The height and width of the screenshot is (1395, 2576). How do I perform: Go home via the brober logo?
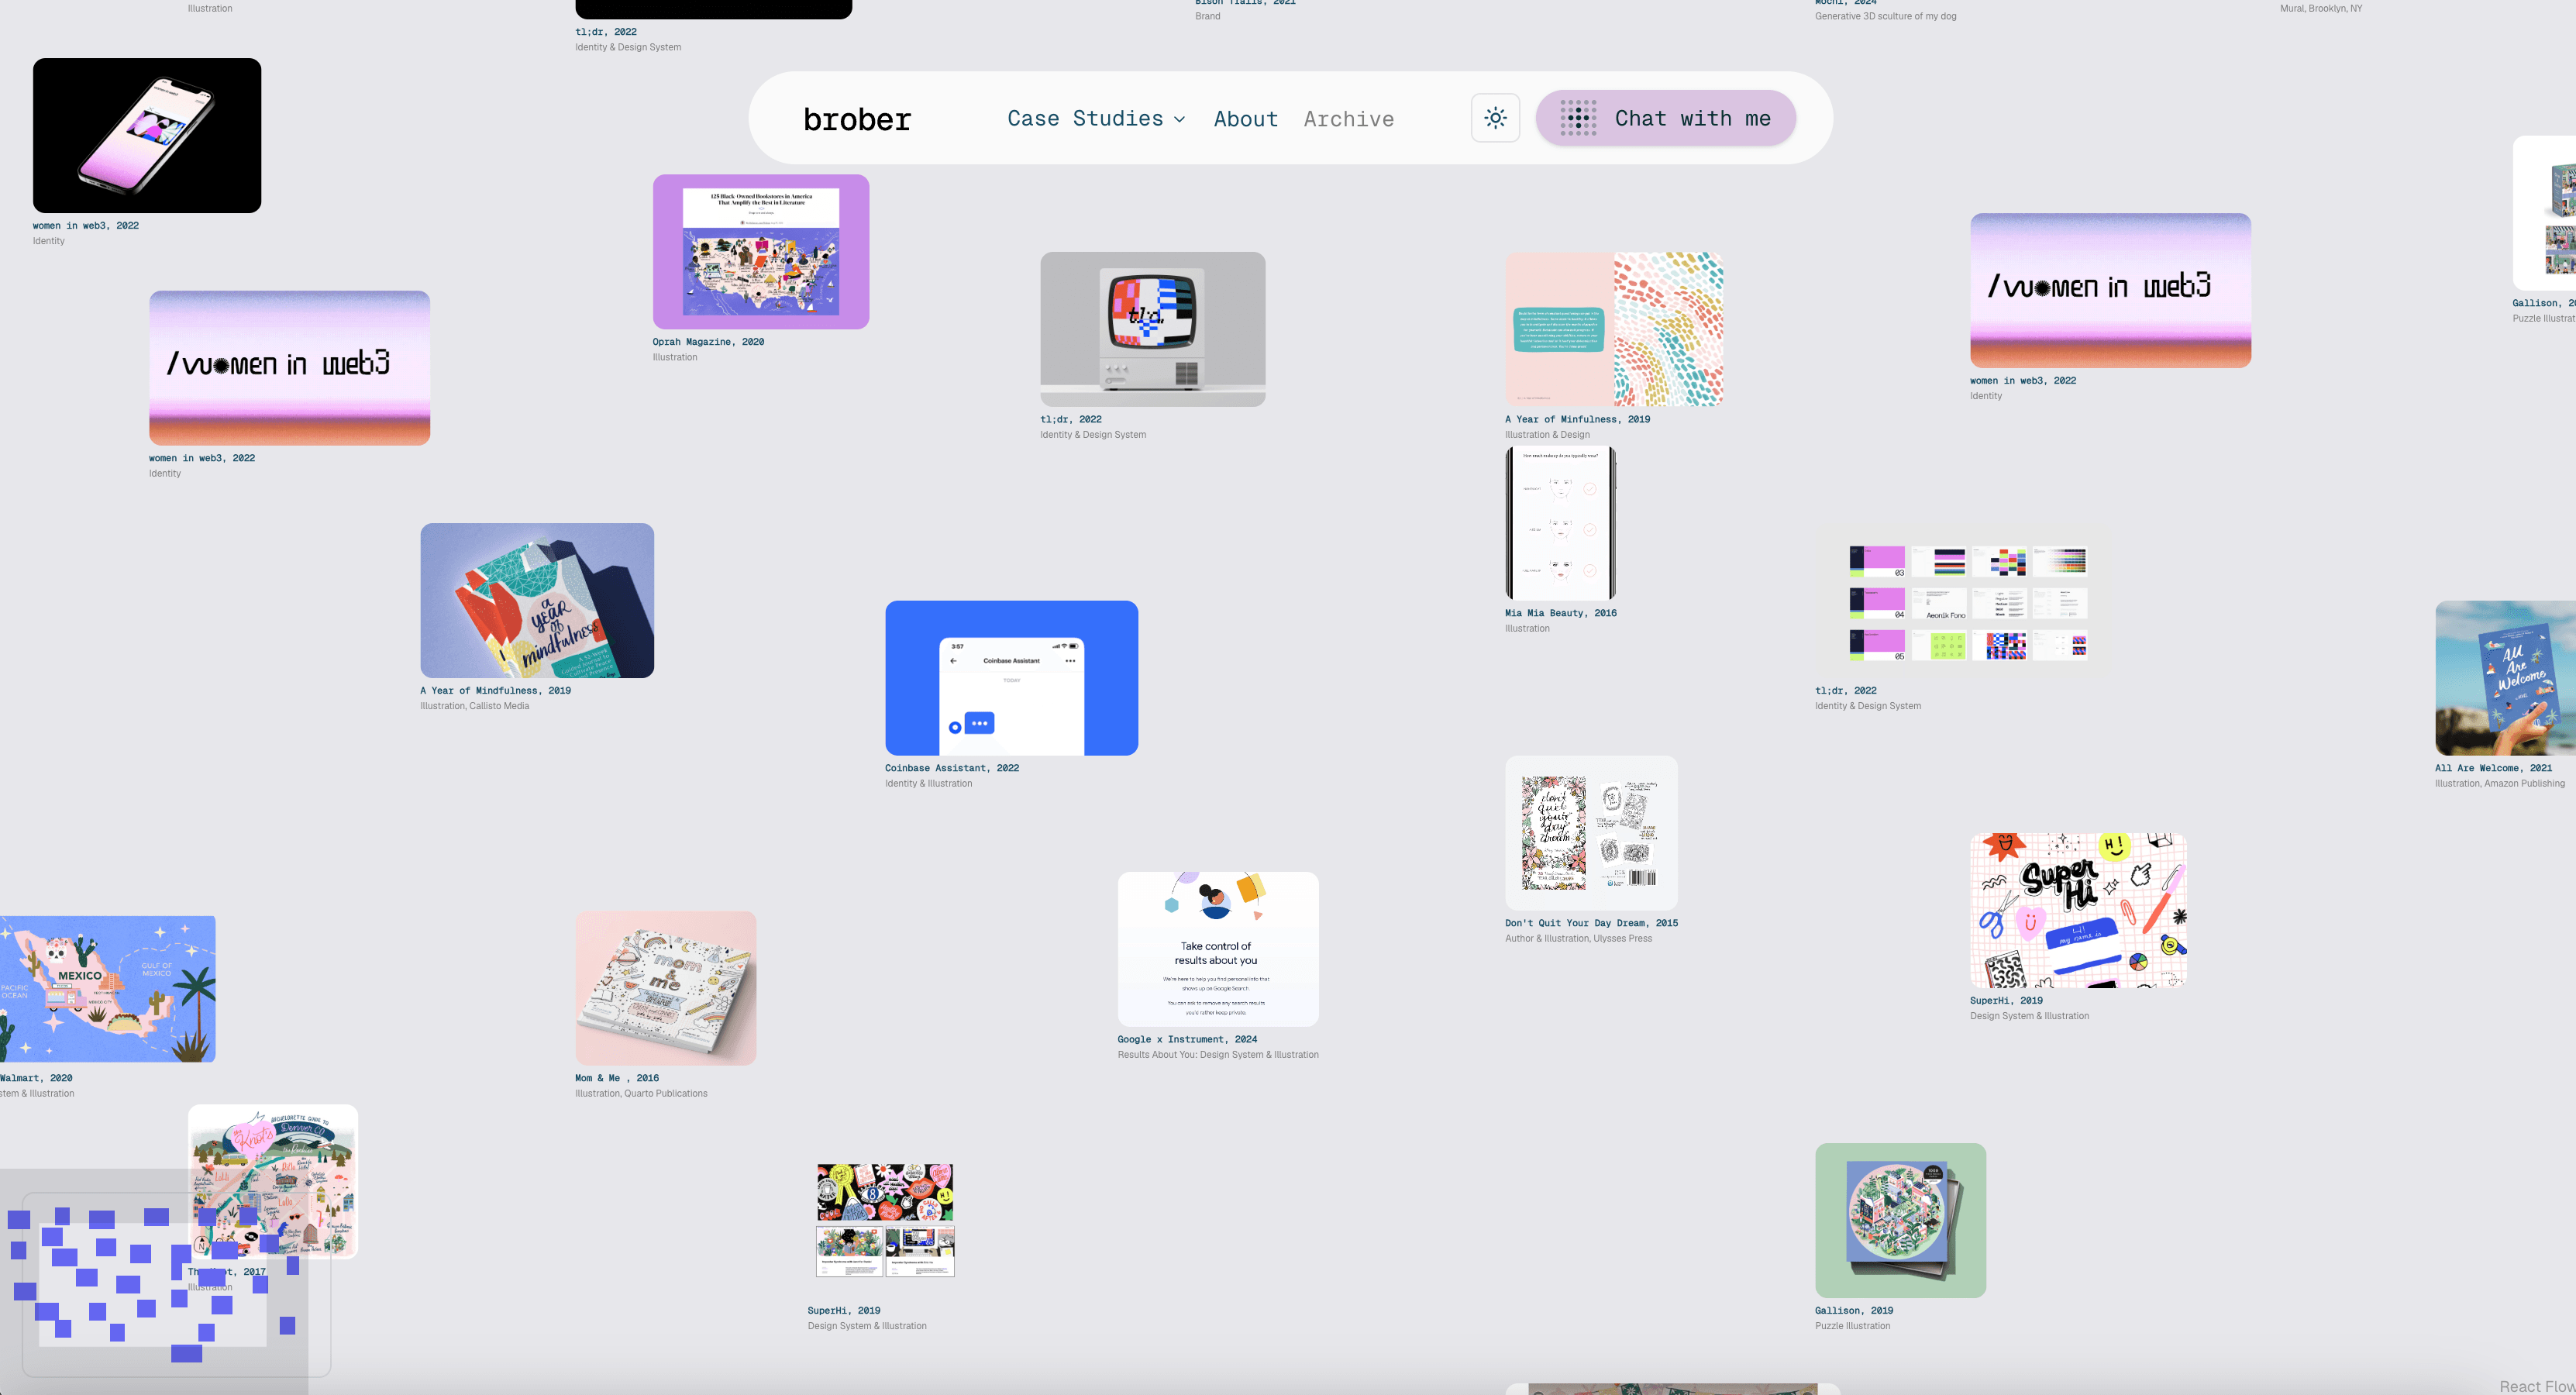click(857, 119)
